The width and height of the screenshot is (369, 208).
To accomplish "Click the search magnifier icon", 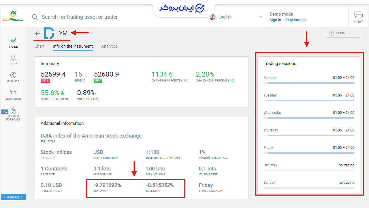I will (x=35, y=17).
